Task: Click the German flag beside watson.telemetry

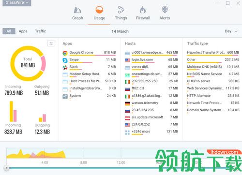Action: click(127, 103)
